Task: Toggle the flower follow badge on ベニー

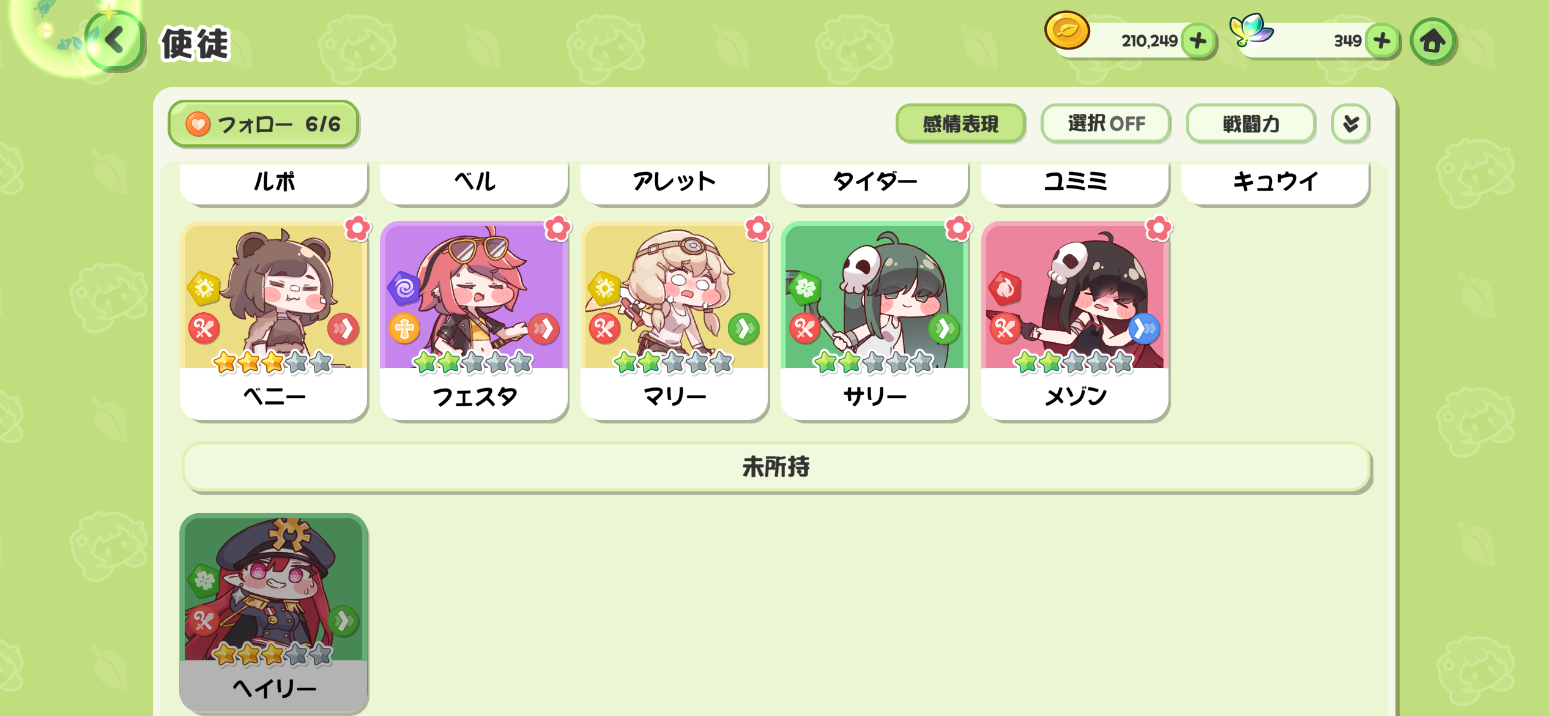Action: [358, 229]
